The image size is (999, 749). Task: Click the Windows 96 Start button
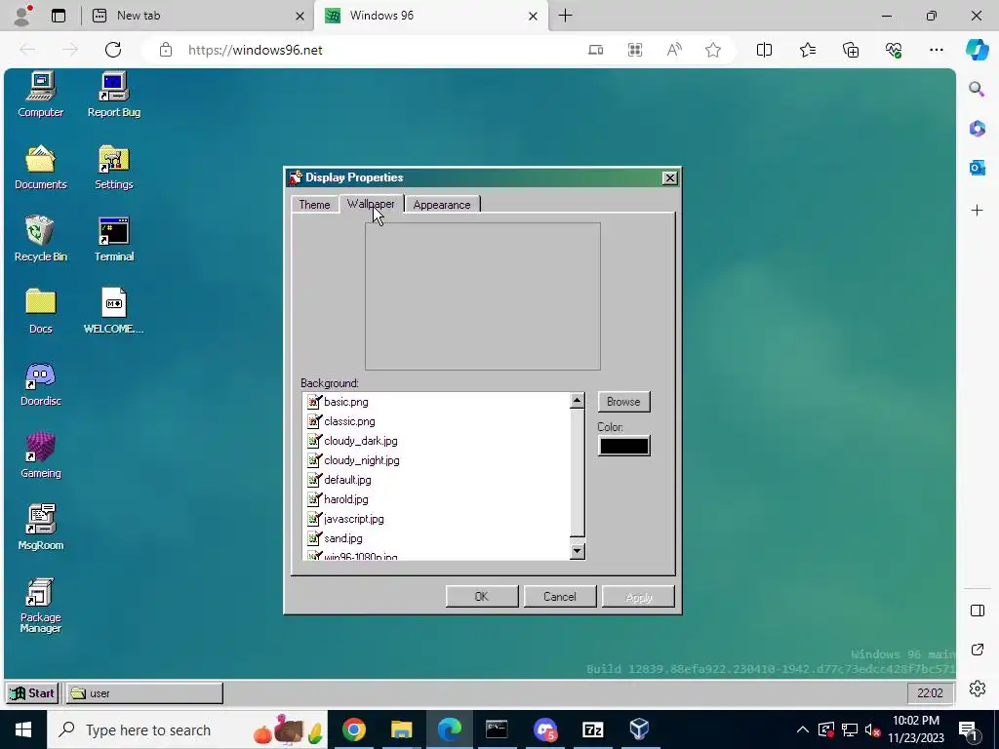click(32, 693)
